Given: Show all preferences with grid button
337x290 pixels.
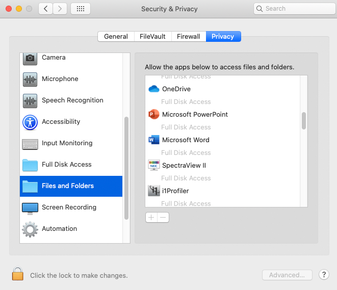Looking at the screenshot, I should click(81, 9).
